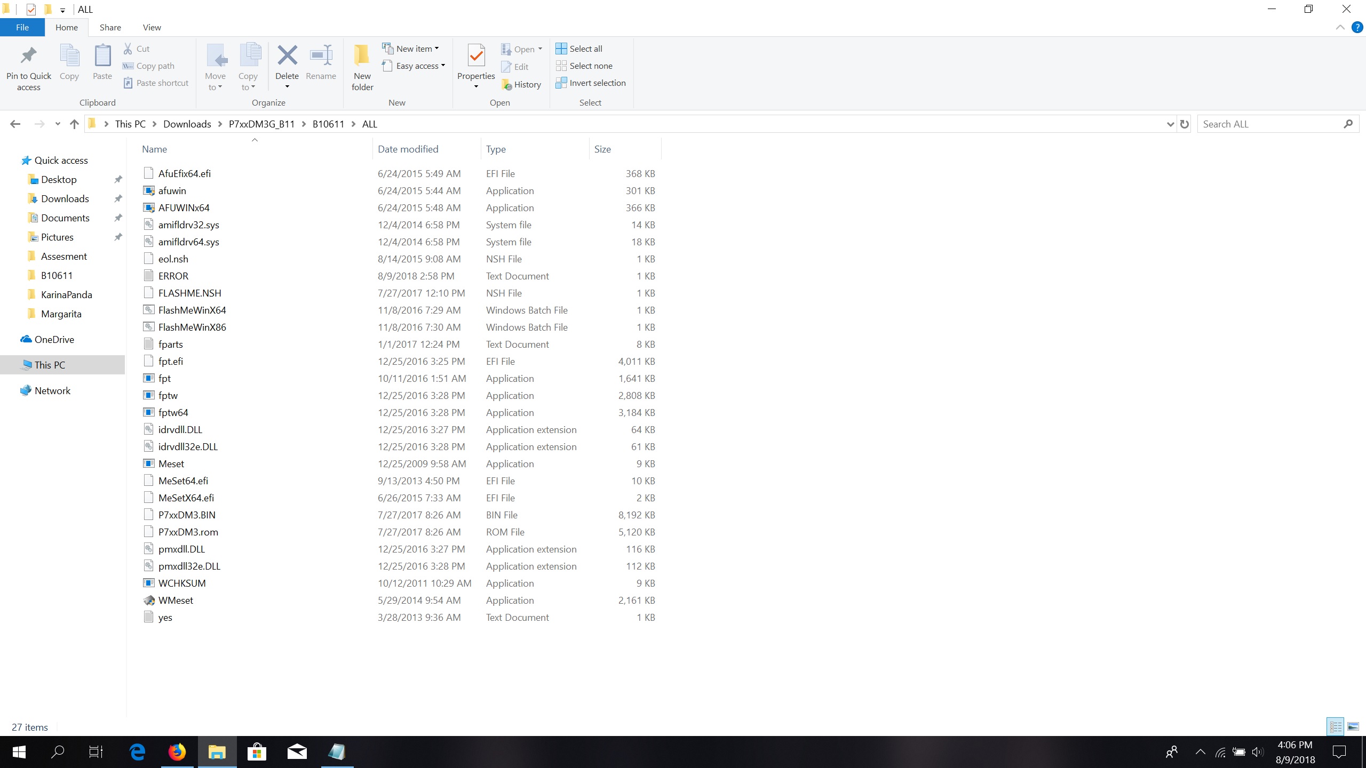Open Firefox from taskbar
This screenshot has width=1366, height=768.
pos(177,752)
